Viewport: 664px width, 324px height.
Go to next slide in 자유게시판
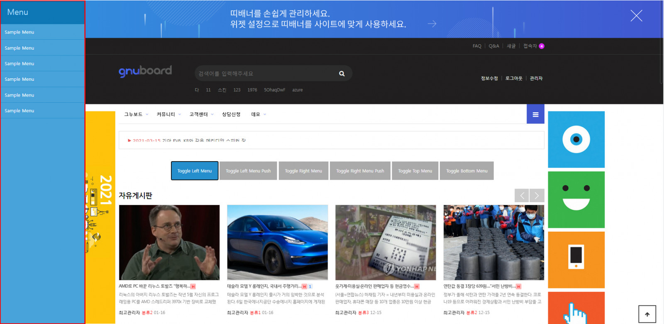click(x=537, y=196)
